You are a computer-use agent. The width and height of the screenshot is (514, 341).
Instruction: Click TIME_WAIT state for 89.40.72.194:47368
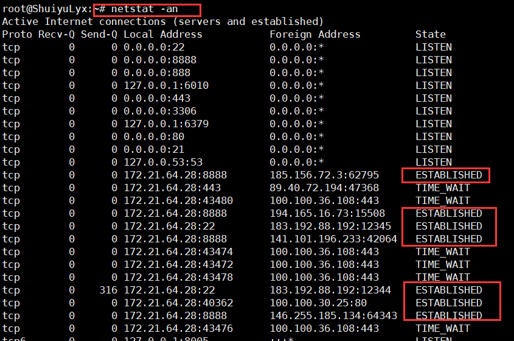click(x=443, y=188)
